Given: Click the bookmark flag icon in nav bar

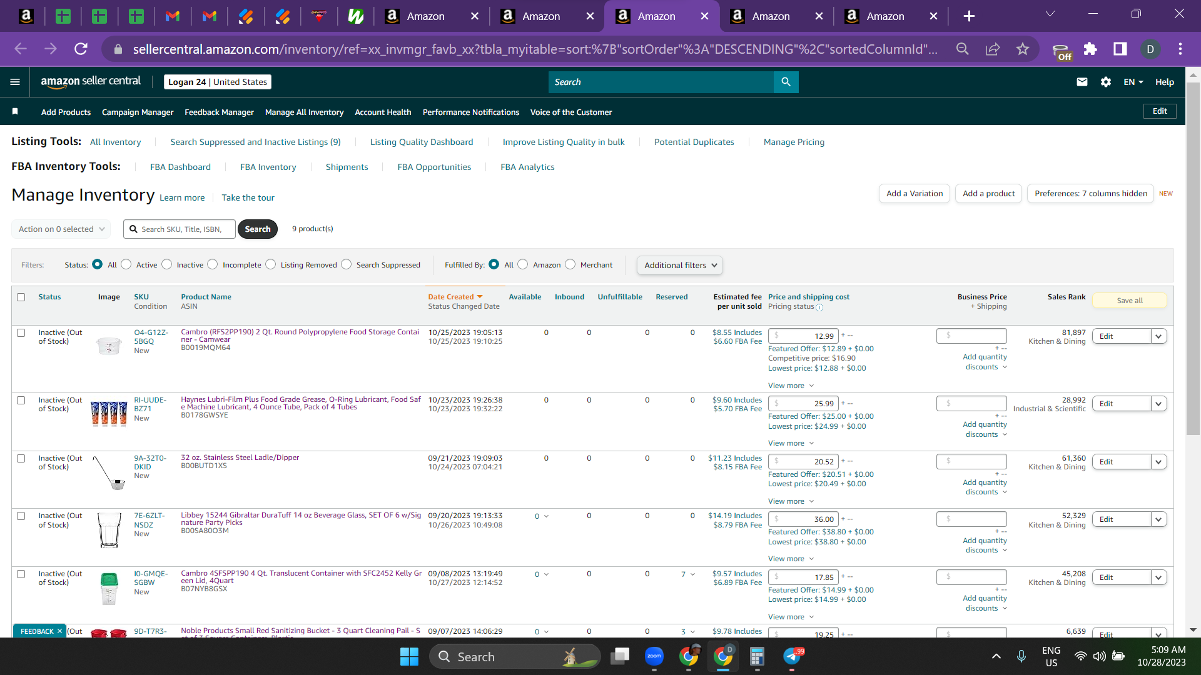Looking at the screenshot, I should pyautogui.click(x=15, y=111).
